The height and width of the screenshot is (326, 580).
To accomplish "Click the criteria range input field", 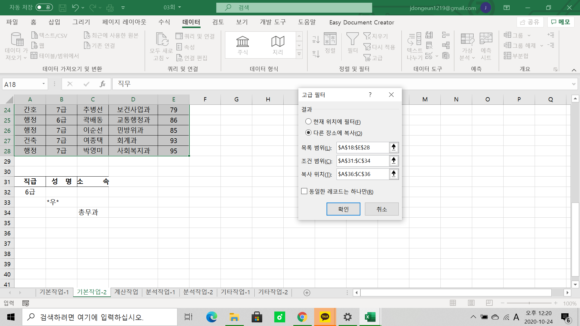I will (362, 161).
